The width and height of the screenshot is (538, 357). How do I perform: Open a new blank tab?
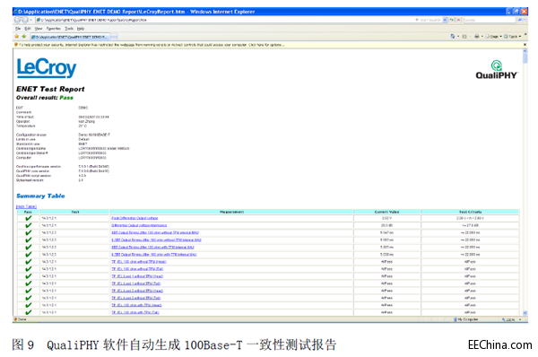click(x=114, y=37)
